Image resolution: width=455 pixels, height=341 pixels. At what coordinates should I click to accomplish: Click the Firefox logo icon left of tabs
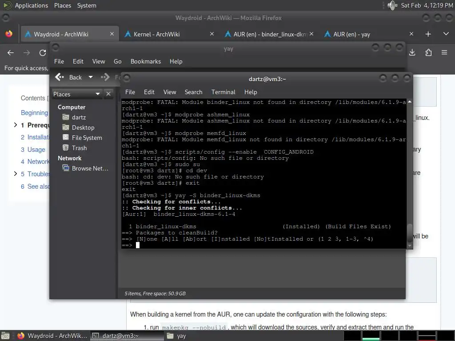(x=9, y=34)
